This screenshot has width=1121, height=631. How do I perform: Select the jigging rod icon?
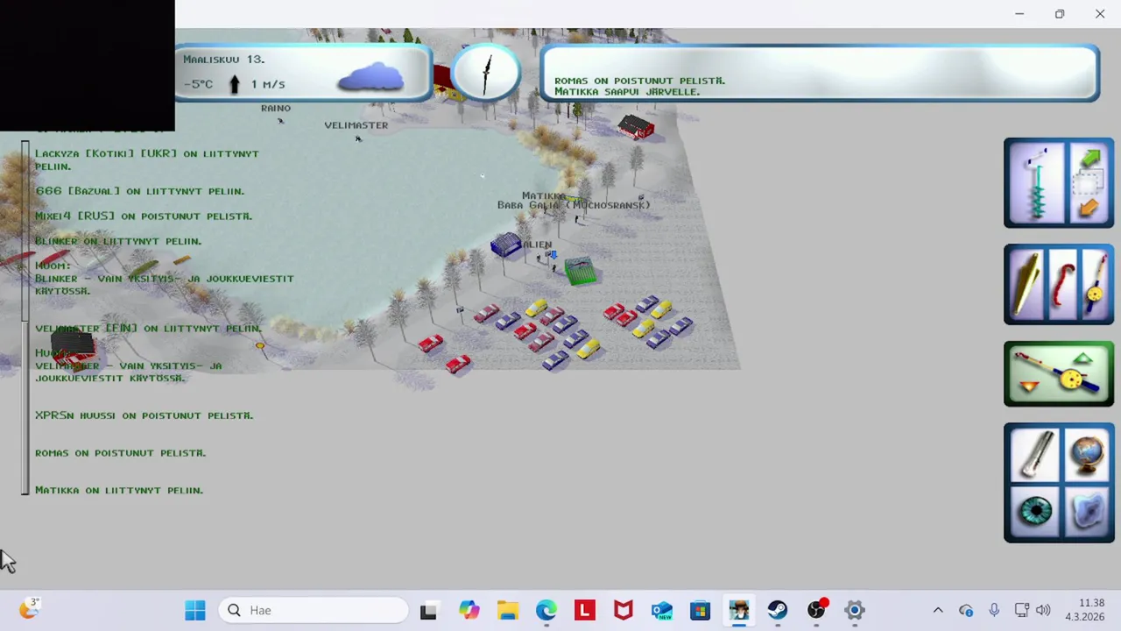coord(1095,284)
